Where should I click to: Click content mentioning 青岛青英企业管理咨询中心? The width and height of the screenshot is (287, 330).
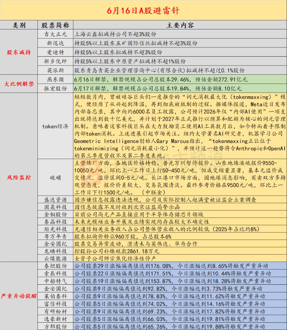(159, 70)
